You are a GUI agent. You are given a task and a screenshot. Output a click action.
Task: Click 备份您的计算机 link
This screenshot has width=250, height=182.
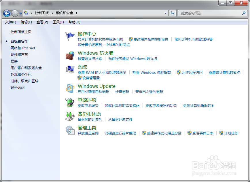coord(90,120)
